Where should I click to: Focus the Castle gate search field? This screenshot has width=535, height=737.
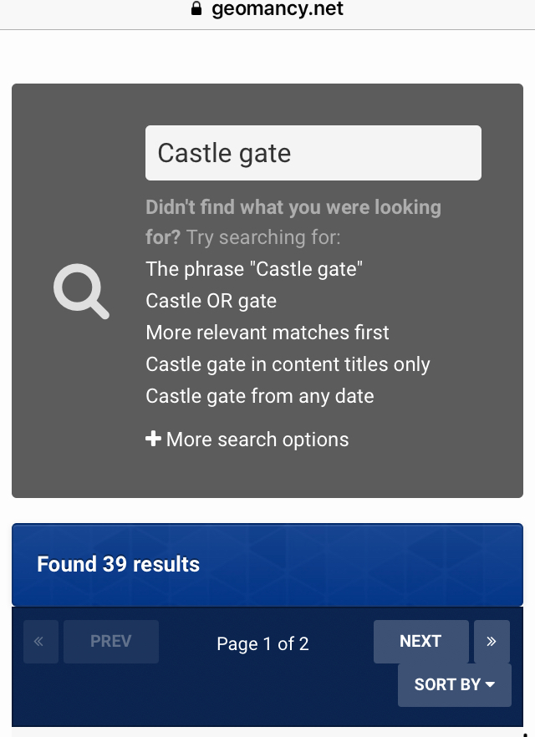click(x=313, y=153)
